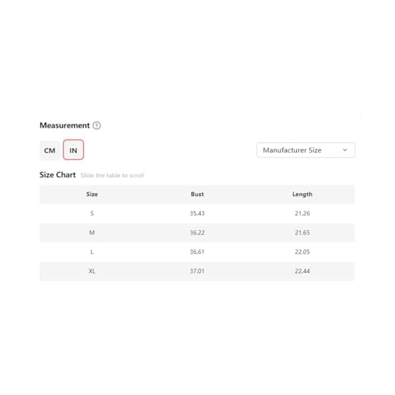Click the 37.01 bust value
395x395 pixels.
[x=197, y=271]
